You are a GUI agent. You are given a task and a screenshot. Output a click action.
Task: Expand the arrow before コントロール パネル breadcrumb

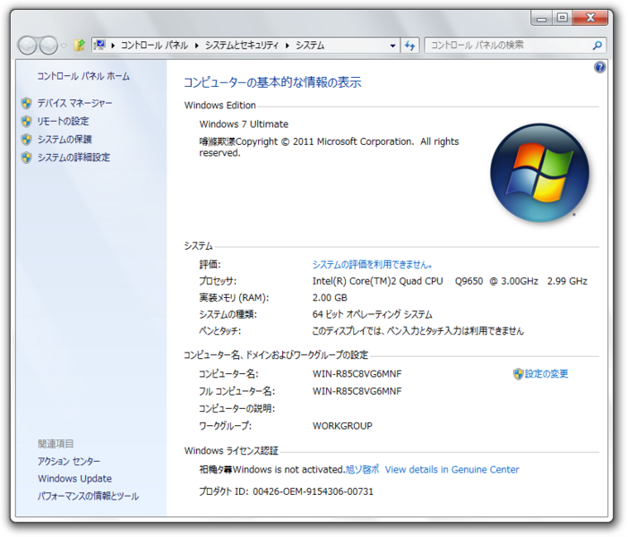click(x=113, y=46)
